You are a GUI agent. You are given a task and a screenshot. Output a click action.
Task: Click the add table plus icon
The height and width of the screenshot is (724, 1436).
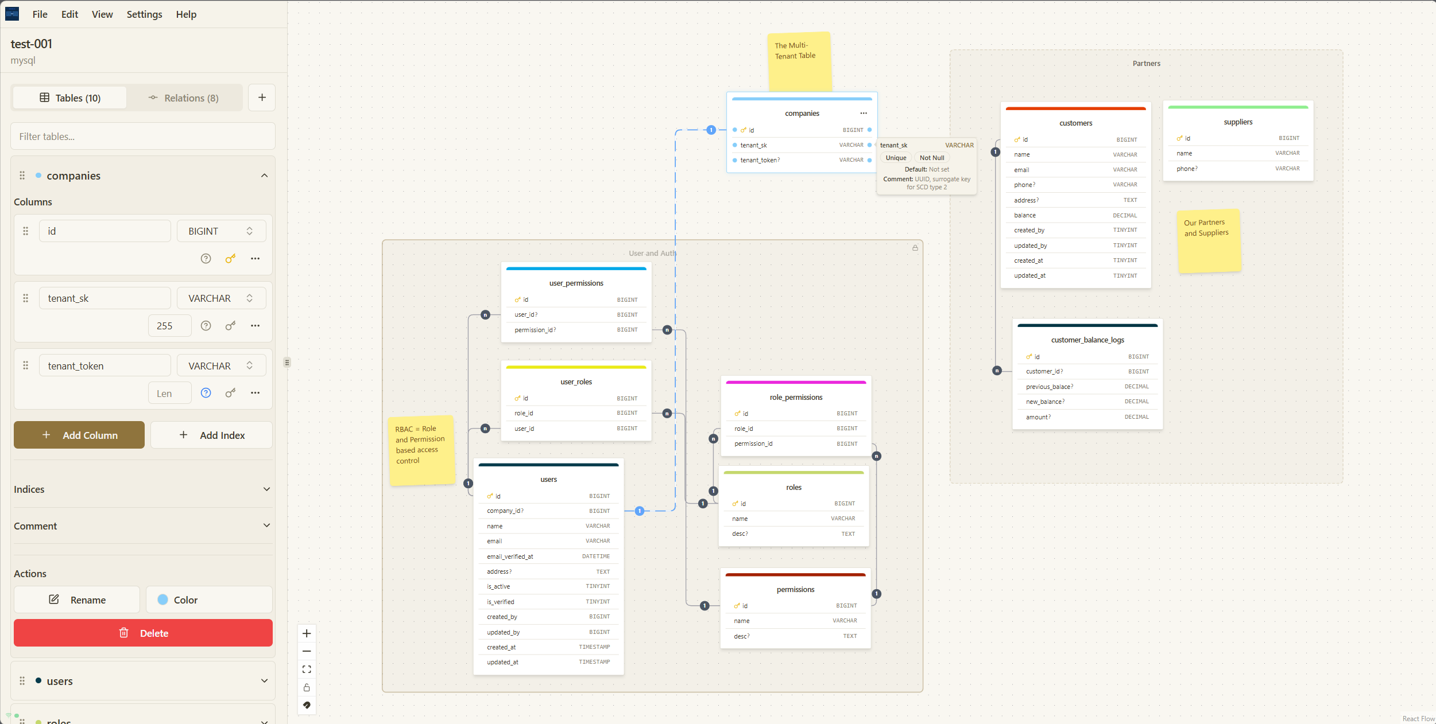pyautogui.click(x=262, y=98)
